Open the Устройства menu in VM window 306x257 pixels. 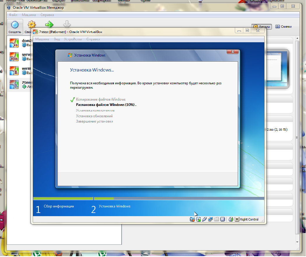pyautogui.click(x=73, y=39)
